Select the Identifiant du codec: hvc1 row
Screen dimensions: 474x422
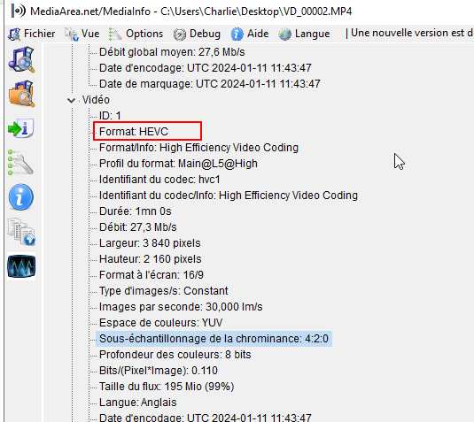pyautogui.click(x=159, y=180)
